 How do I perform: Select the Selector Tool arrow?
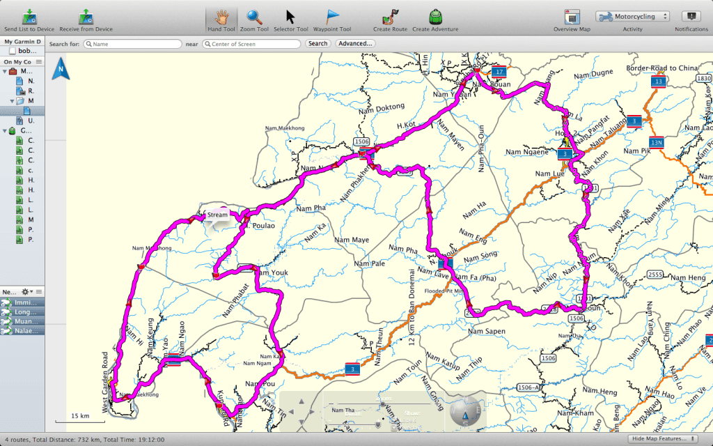point(290,17)
